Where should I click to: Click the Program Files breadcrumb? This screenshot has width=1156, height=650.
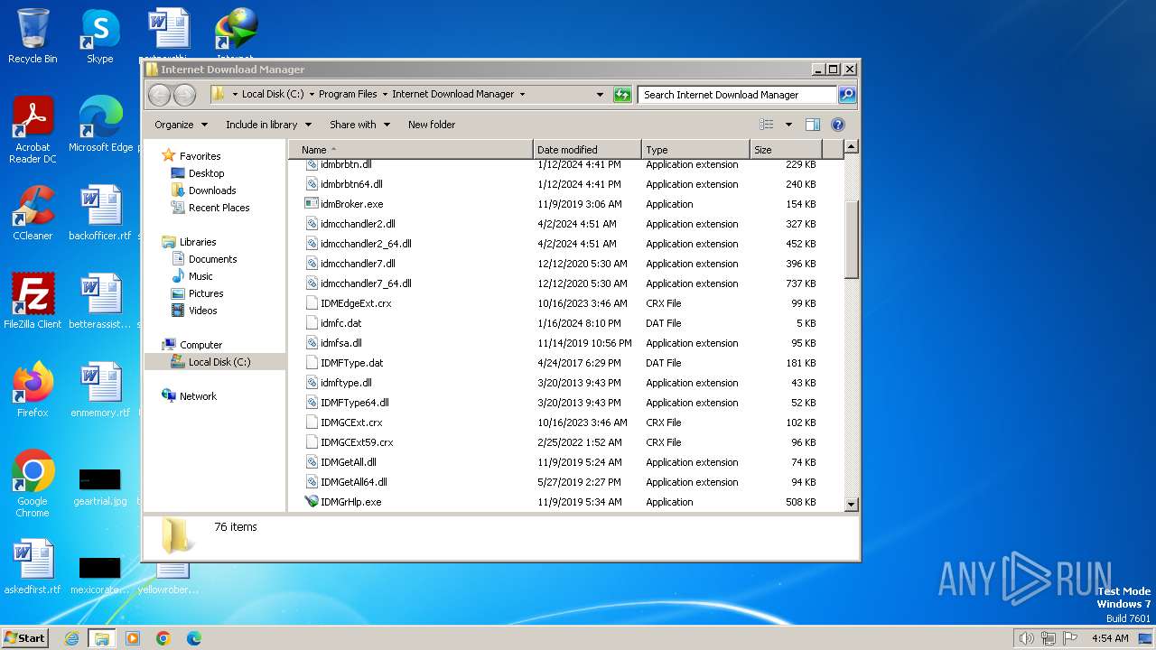348,94
